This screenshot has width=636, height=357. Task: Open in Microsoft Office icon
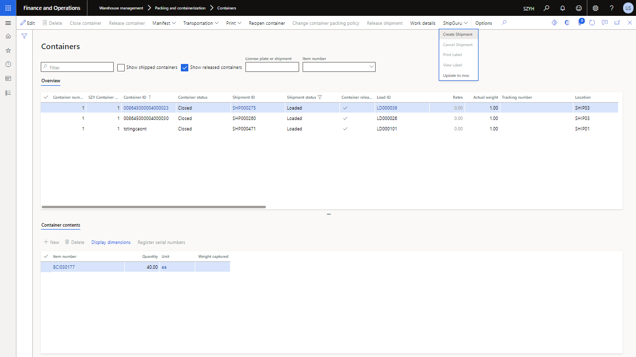(567, 23)
